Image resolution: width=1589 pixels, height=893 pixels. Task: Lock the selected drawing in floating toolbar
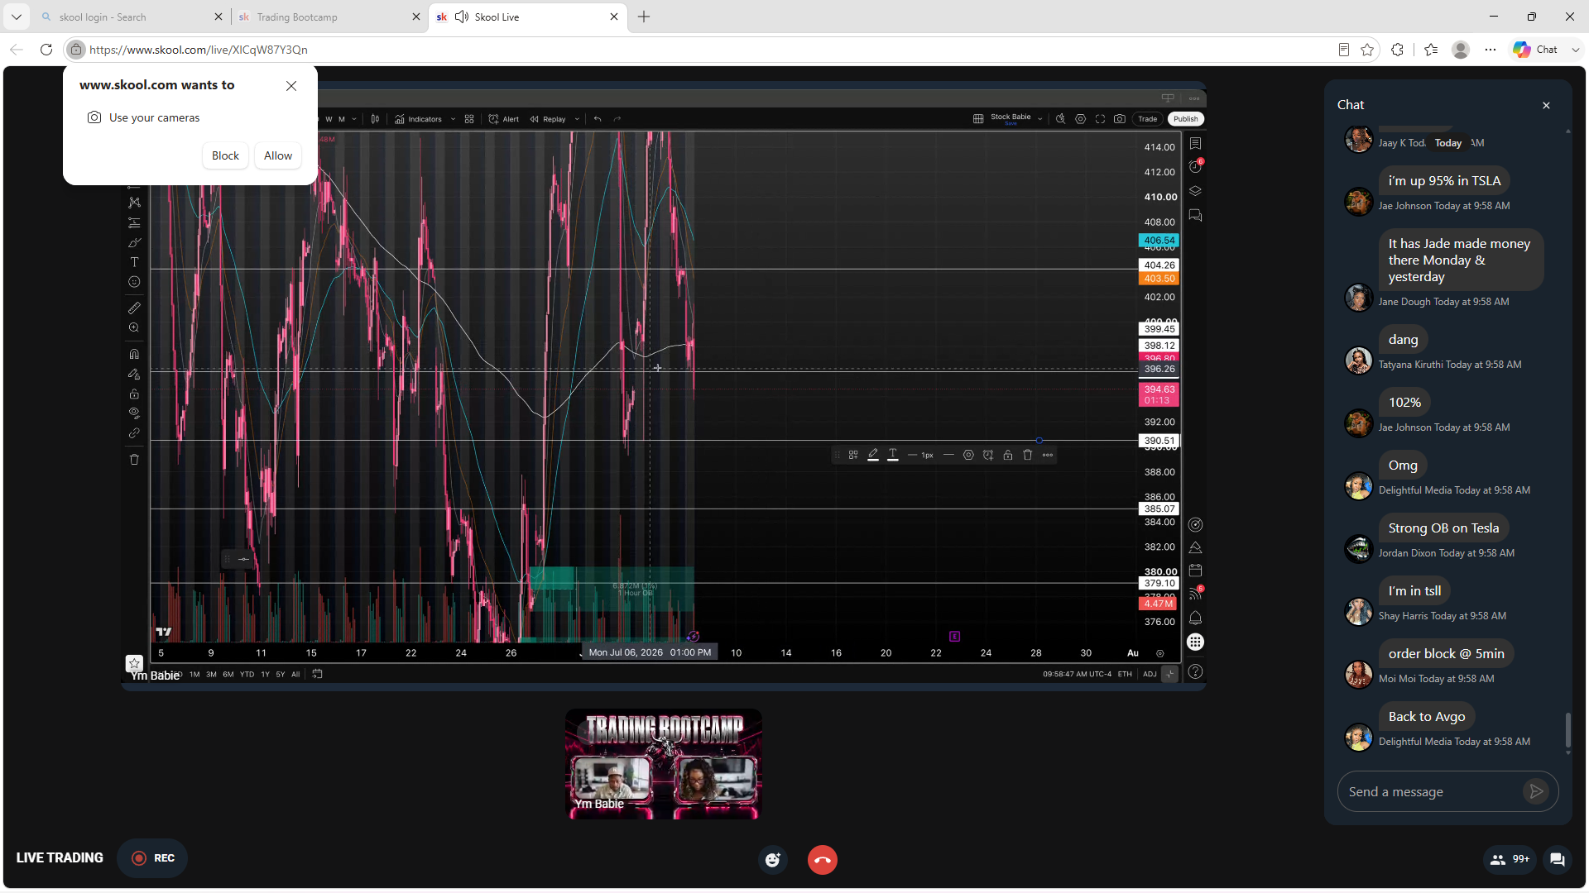coord(1008,455)
